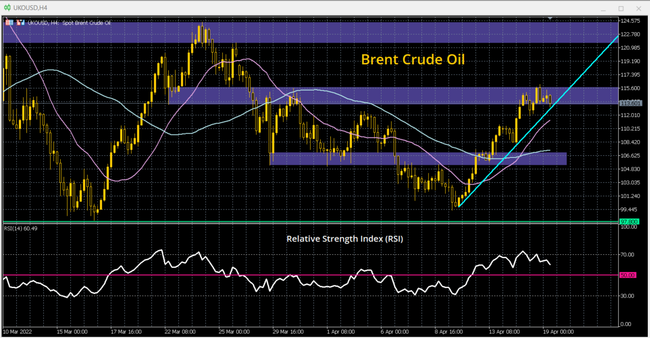Click the chart shift triangle marker at top
The image size is (650, 338).
tap(550, 18)
